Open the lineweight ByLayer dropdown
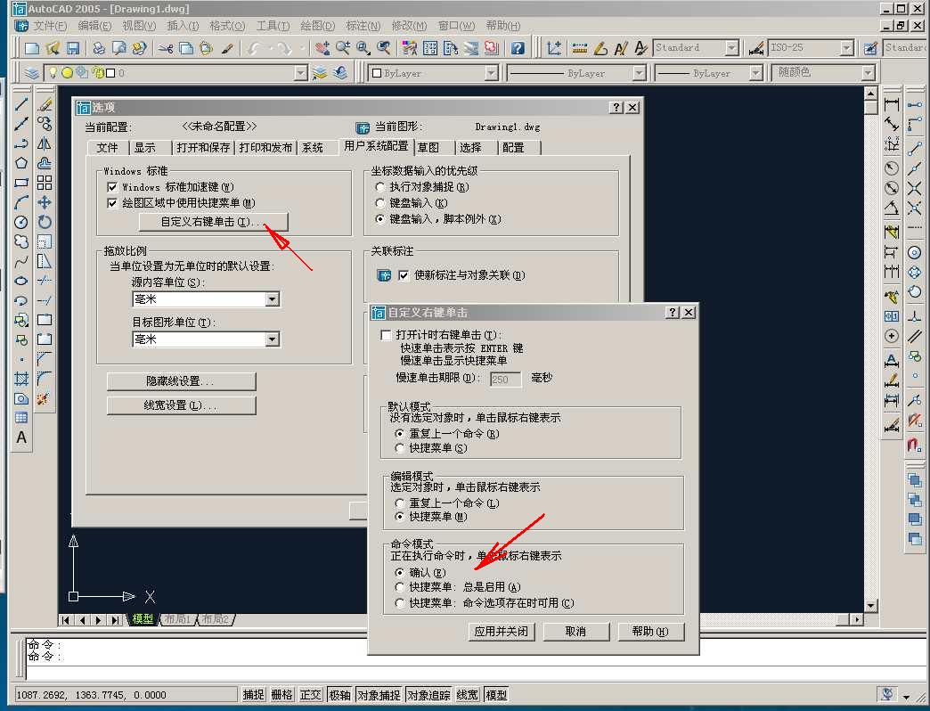 tap(755, 73)
